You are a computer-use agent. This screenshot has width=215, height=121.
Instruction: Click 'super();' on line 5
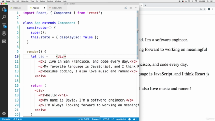tap(38, 32)
